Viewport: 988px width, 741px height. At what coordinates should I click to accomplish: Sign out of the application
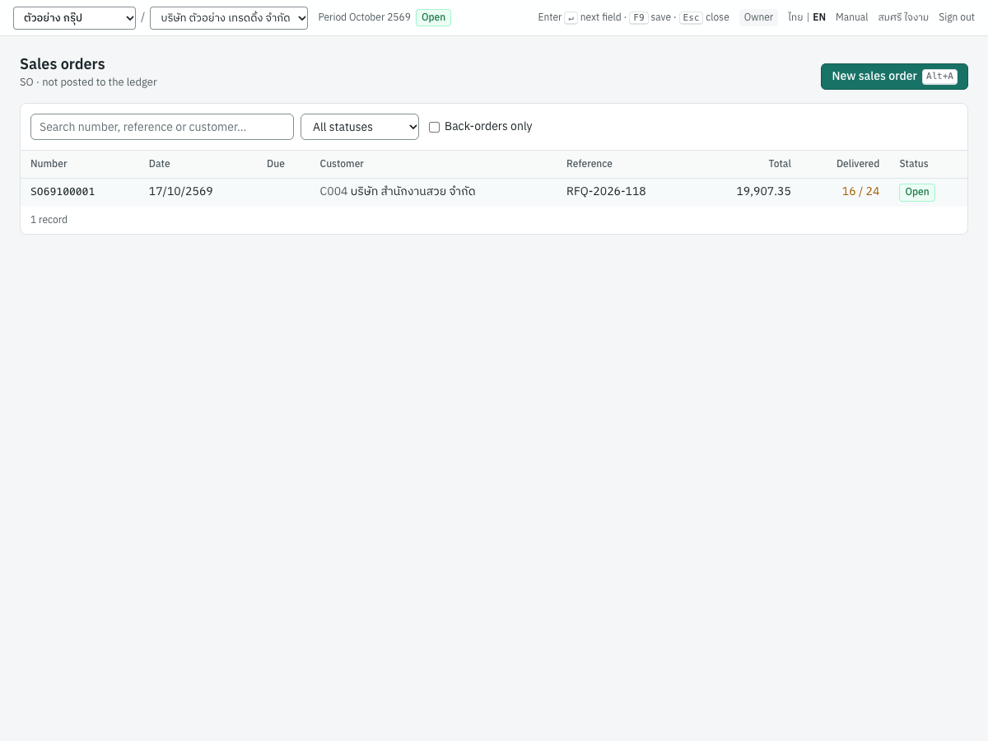coord(957,17)
